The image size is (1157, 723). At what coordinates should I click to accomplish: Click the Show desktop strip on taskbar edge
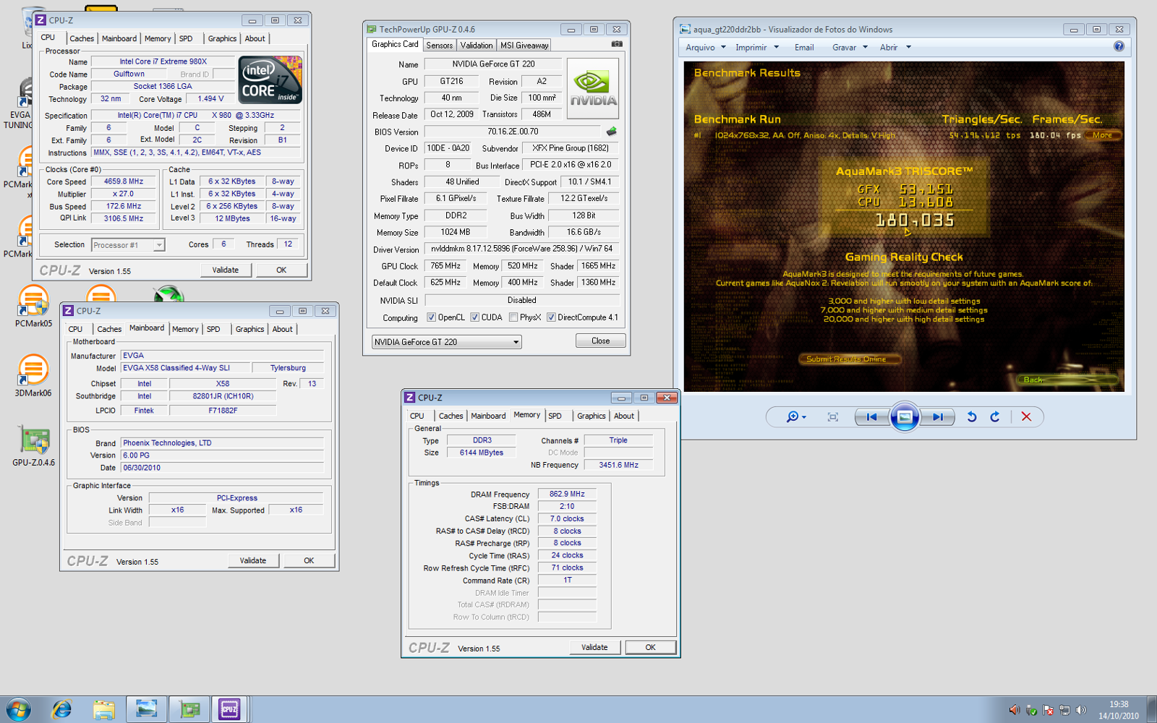(1151, 709)
